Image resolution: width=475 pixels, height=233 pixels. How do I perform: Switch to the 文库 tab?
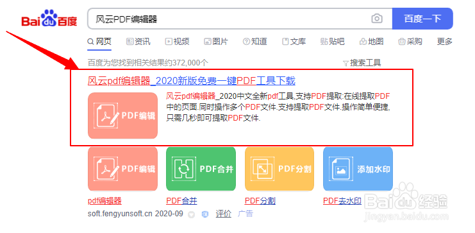point(294,42)
